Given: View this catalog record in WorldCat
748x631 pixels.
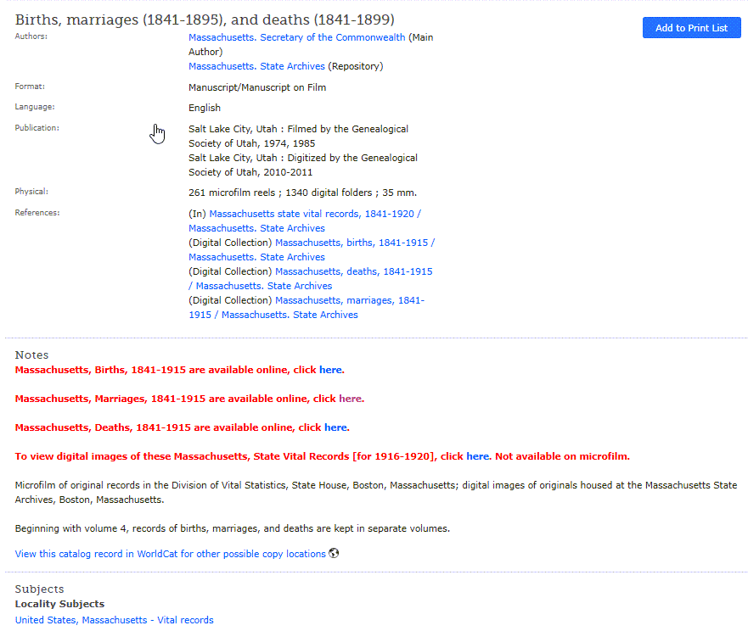Looking at the screenshot, I should click(x=170, y=554).
